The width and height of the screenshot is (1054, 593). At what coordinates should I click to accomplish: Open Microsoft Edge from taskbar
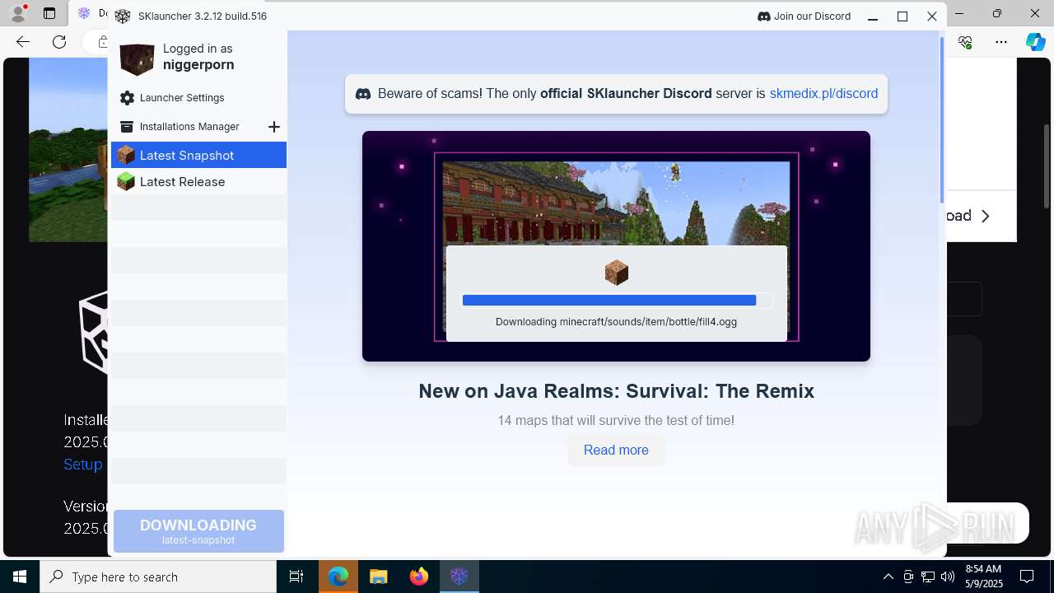[x=338, y=577]
